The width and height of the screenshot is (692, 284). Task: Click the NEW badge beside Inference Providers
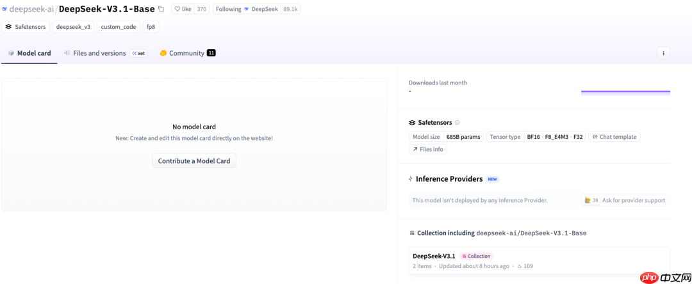[493, 179]
